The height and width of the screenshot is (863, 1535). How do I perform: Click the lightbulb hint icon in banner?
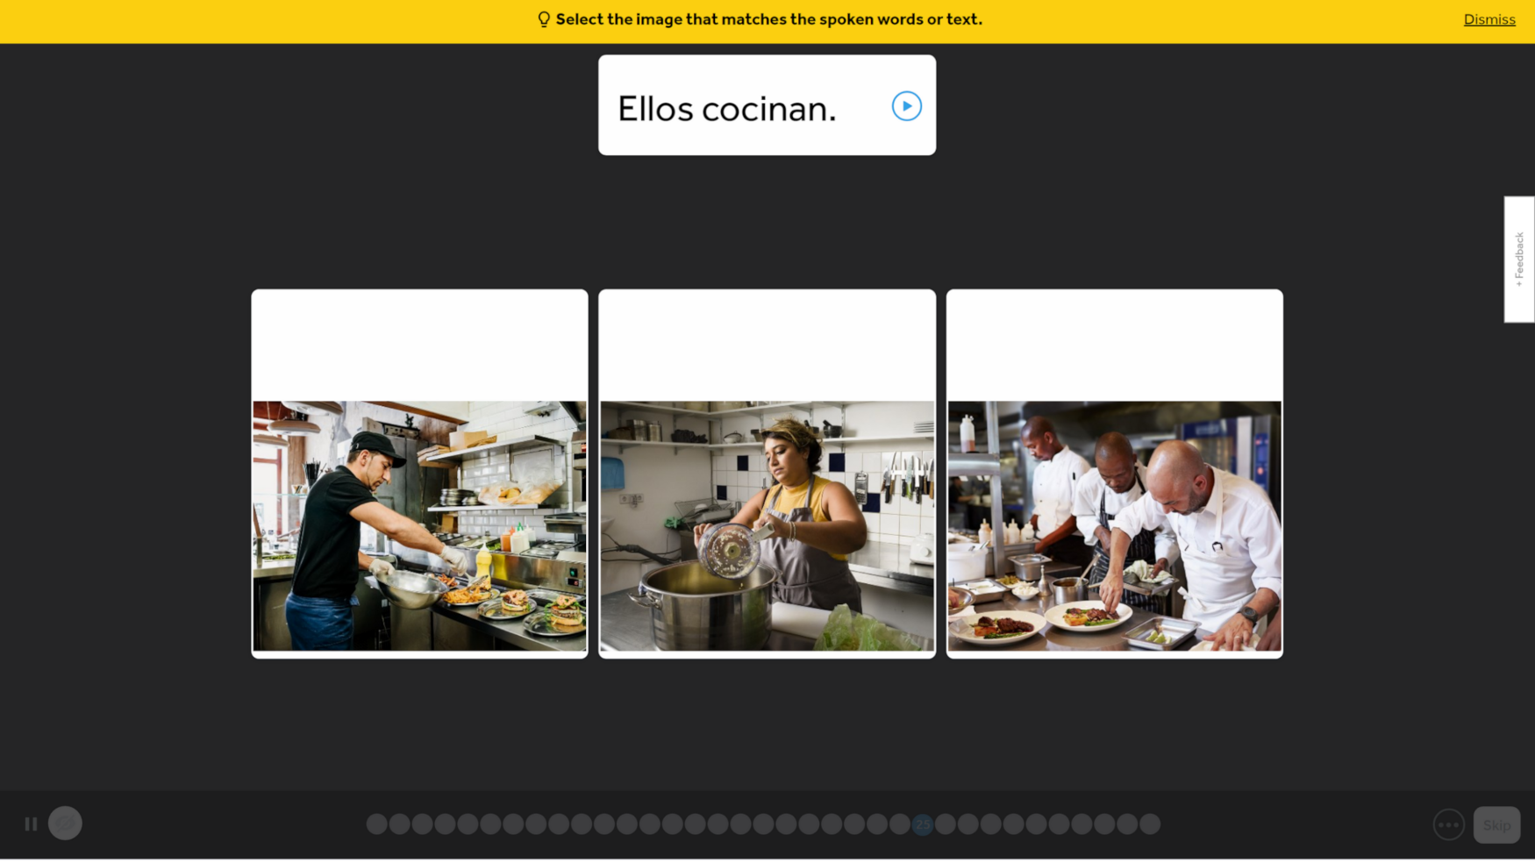[544, 19]
